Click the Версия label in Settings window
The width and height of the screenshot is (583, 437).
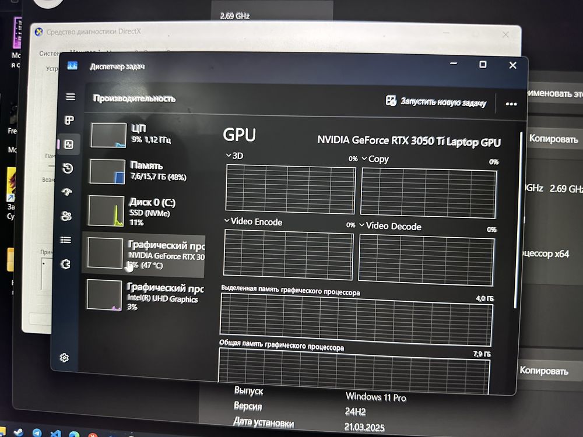(x=248, y=406)
